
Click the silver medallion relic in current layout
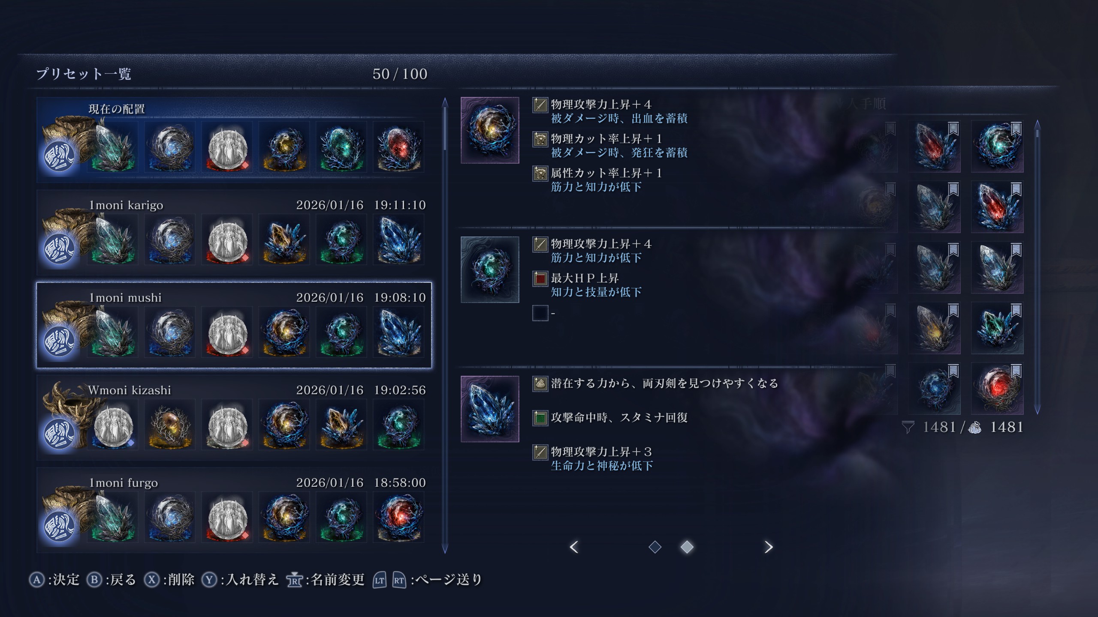(x=227, y=147)
